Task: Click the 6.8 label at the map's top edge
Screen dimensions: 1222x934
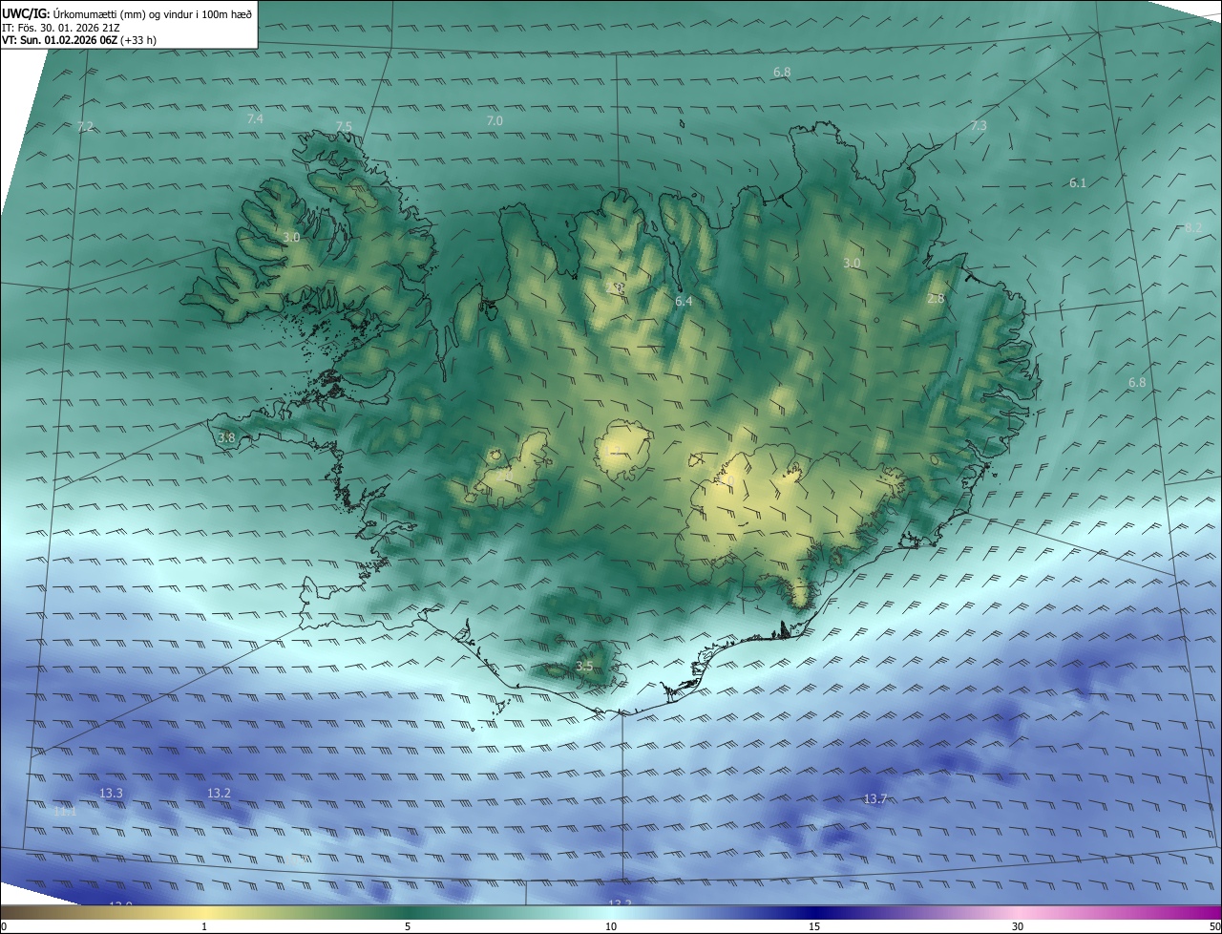Action: coord(782,73)
